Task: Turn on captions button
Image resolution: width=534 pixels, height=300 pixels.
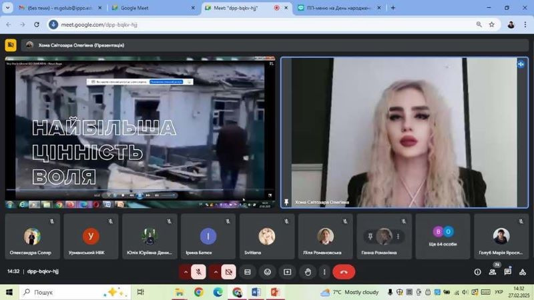Action: point(248,272)
